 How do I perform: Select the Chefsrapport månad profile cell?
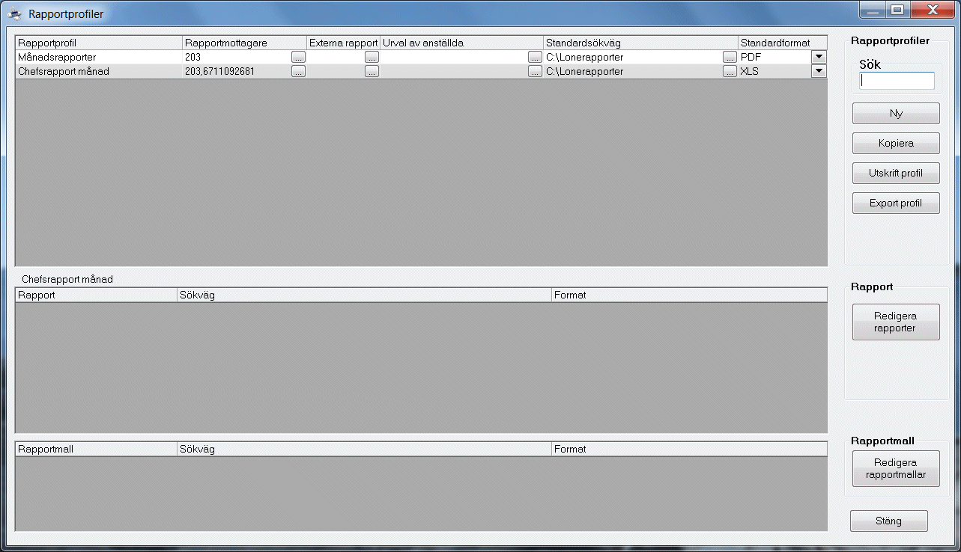tap(99, 71)
